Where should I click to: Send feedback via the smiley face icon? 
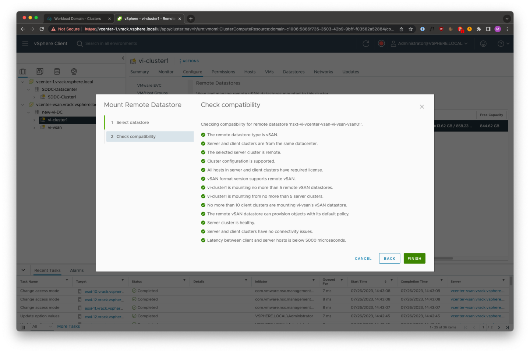(482, 43)
